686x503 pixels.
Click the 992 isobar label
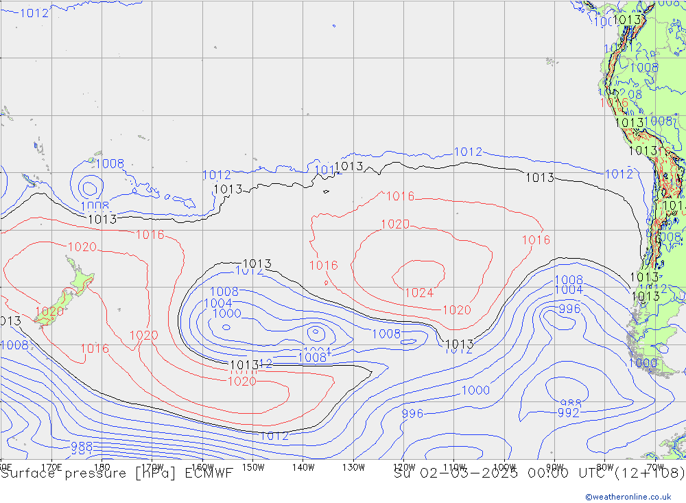568,412
